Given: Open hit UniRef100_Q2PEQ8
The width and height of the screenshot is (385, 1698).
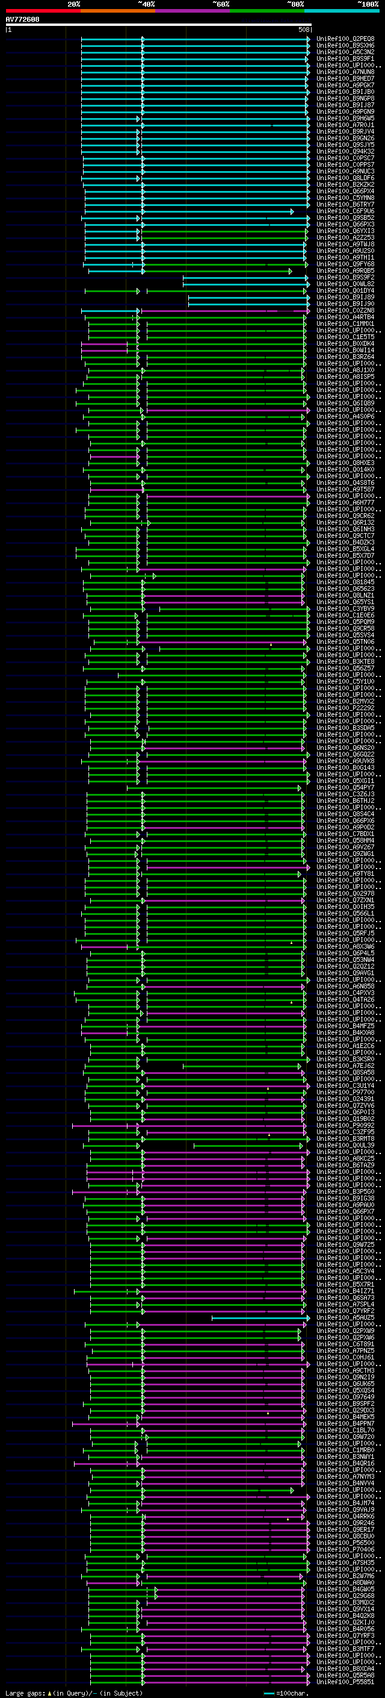Looking at the screenshot, I should pyautogui.click(x=345, y=39).
